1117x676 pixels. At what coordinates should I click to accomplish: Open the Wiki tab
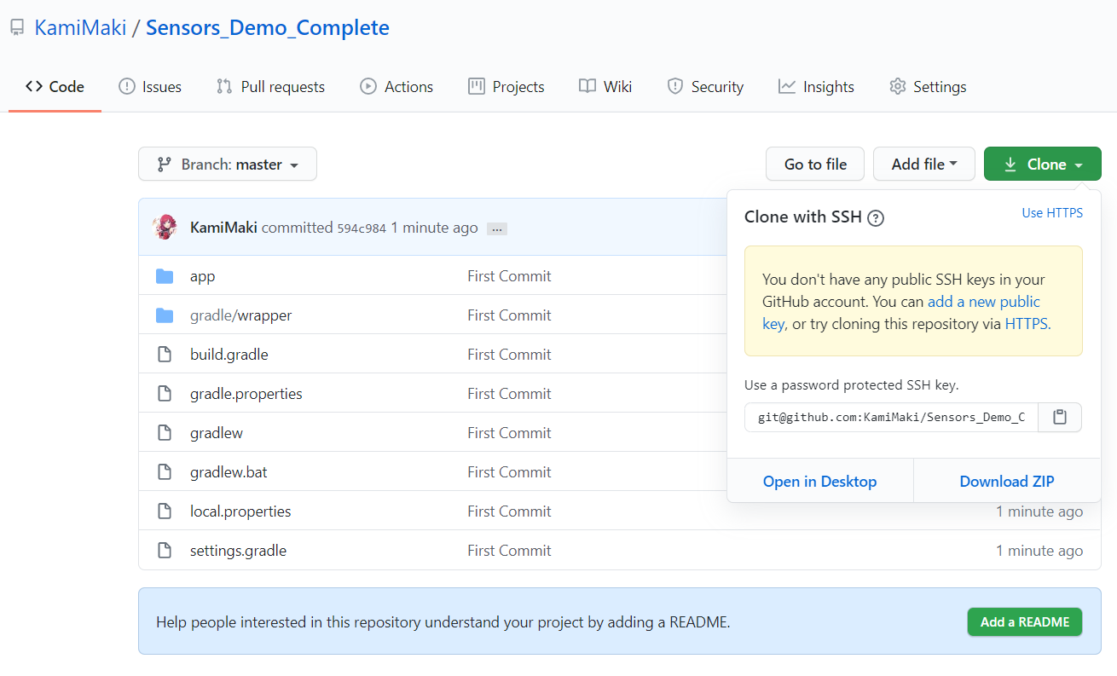coord(605,86)
